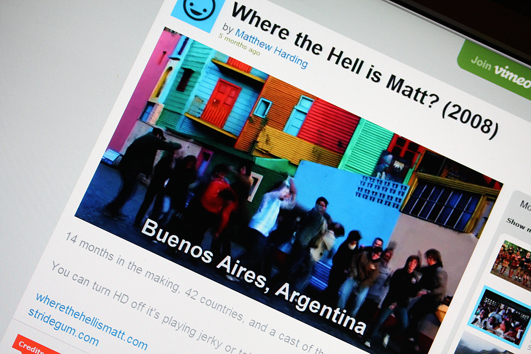Click the "5 months ago" upload date
The width and height of the screenshot is (531, 354).
click(239, 45)
